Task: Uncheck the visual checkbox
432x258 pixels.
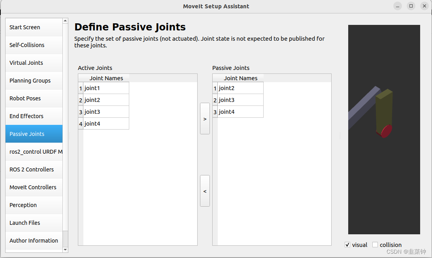Action: pyautogui.click(x=347, y=245)
